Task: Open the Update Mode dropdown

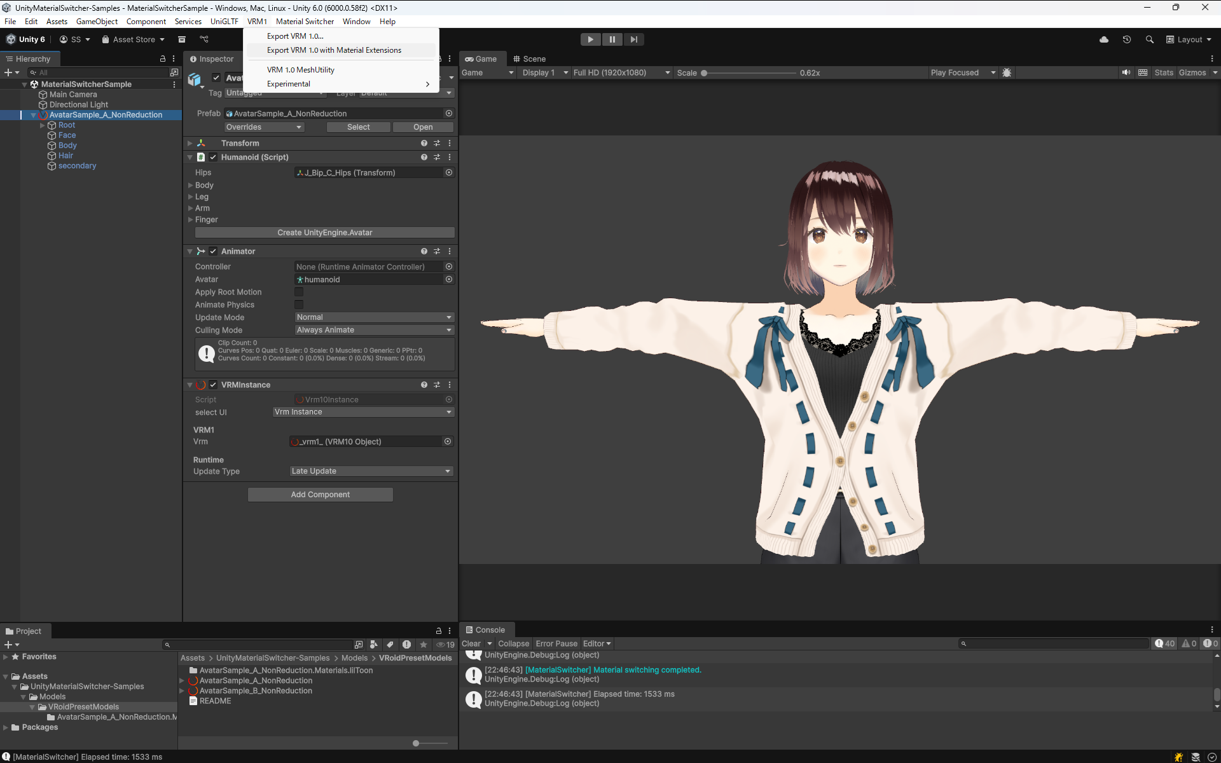Action: click(x=374, y=317)
